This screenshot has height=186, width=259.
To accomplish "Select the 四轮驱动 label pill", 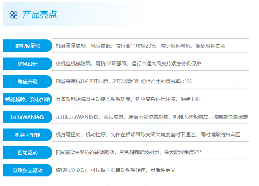I will 27,152.
